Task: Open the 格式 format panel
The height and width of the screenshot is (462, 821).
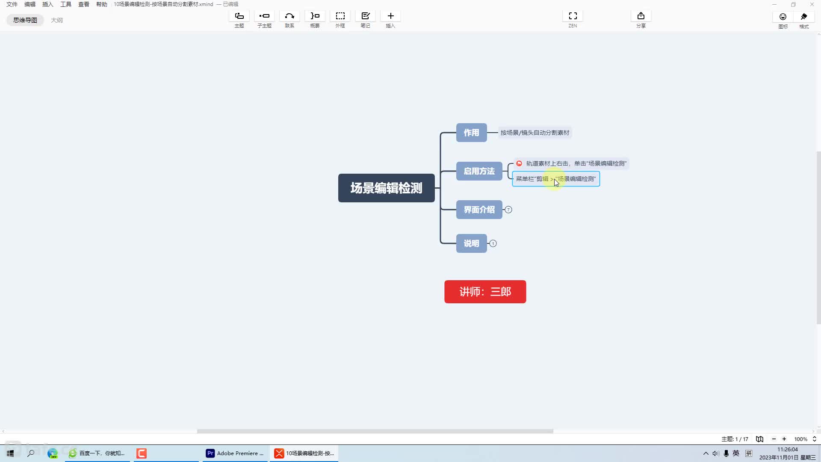Action: pyautogui.click(x=804, y=17)
